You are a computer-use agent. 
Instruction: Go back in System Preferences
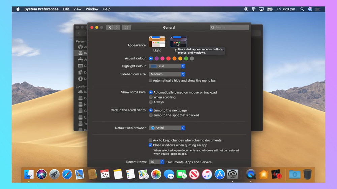(x=110, y=27)
